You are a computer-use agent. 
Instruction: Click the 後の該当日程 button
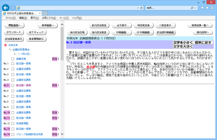pos(77,32)
